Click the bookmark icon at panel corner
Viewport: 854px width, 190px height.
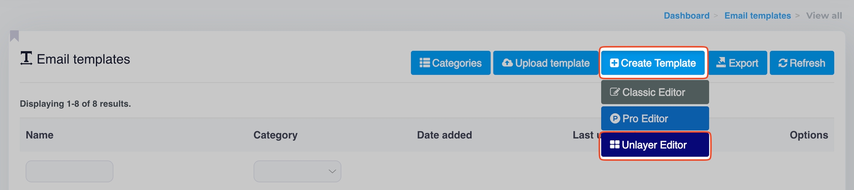click(14, 36)
